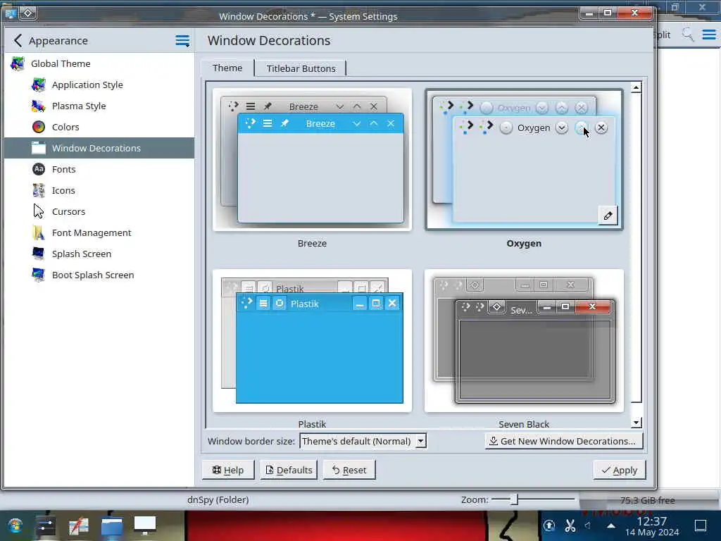Click the scissors clipboard tray icon
Screen dimensions: 721x541
coord(570,526)
